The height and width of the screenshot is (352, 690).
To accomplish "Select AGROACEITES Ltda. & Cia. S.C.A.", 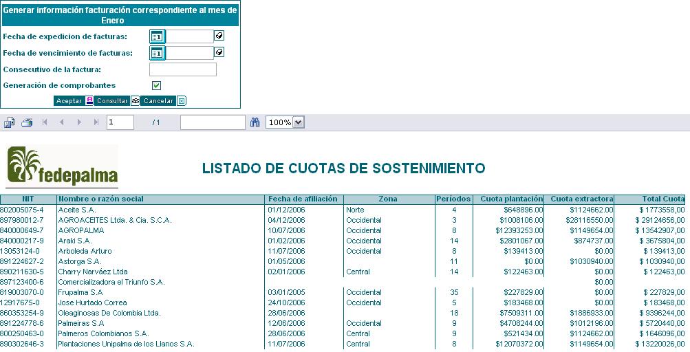I will coord(115,220).
